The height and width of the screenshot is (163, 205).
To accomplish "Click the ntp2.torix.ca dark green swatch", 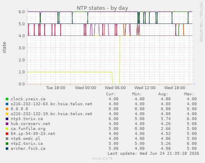I will (7, 144).
